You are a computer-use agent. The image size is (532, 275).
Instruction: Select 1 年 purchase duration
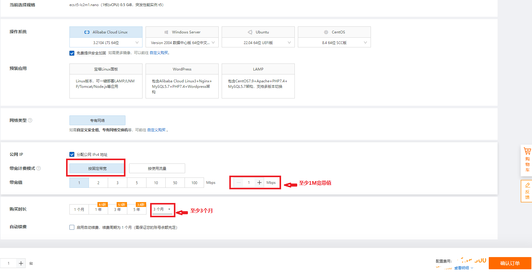[98, 209]
